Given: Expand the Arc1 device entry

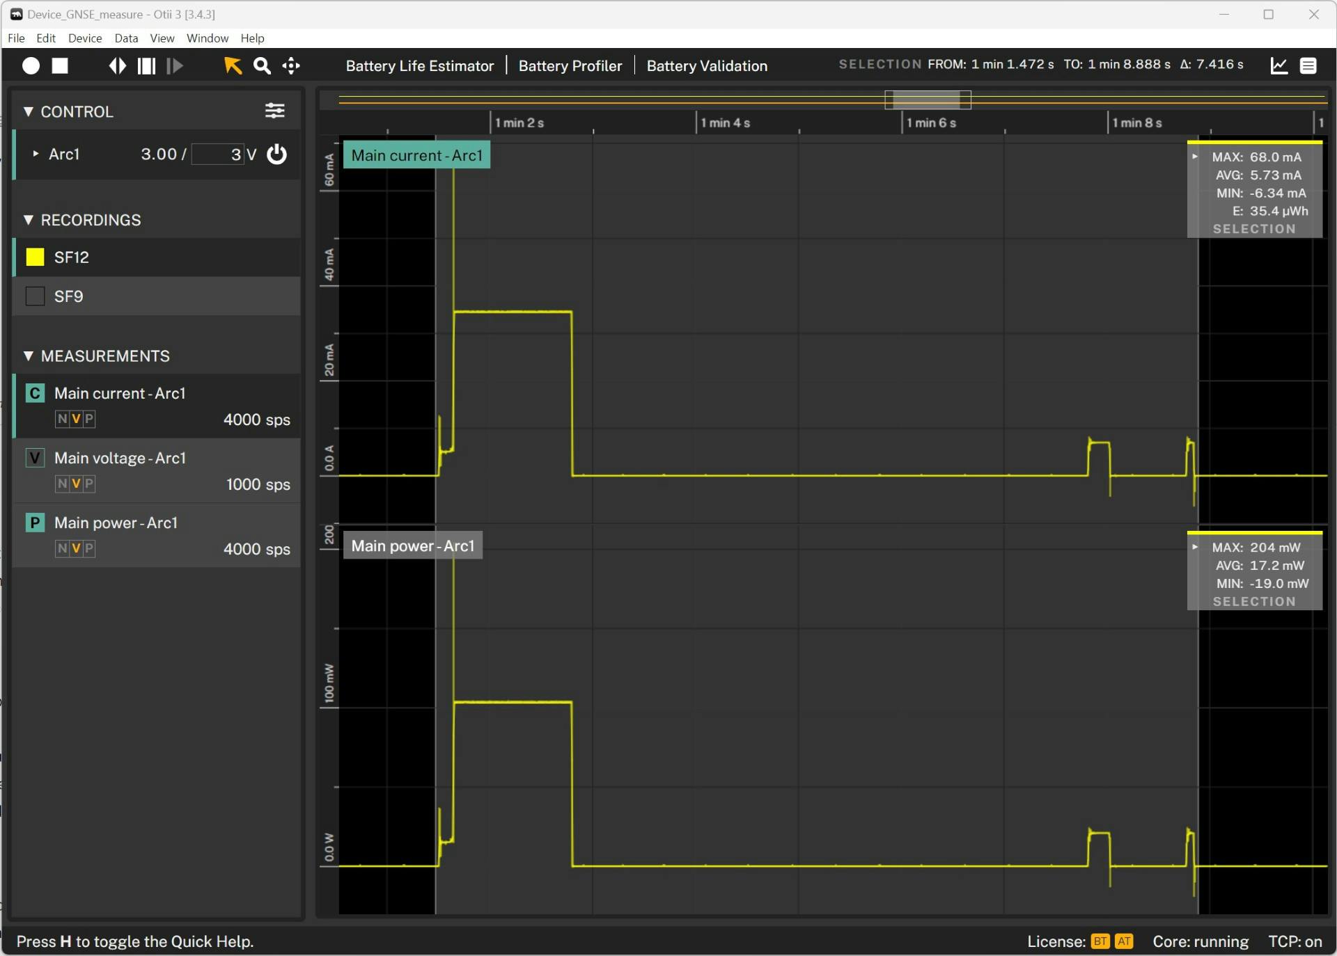Looking at the screenshot, I should pyautogui.click(x=36, y=154).
